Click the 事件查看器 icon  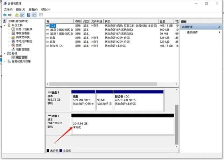(x=13, y=33)
